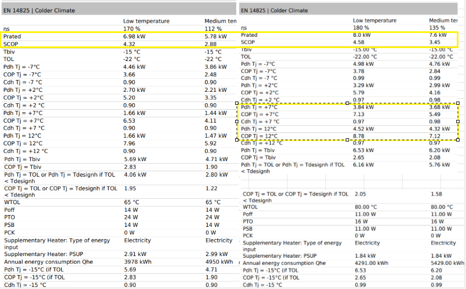Screen dimensions: 466x289
Task: Click the right table's EN 14825 Colder Climate title
Action: pyautogui.click(x=274, y=10)
